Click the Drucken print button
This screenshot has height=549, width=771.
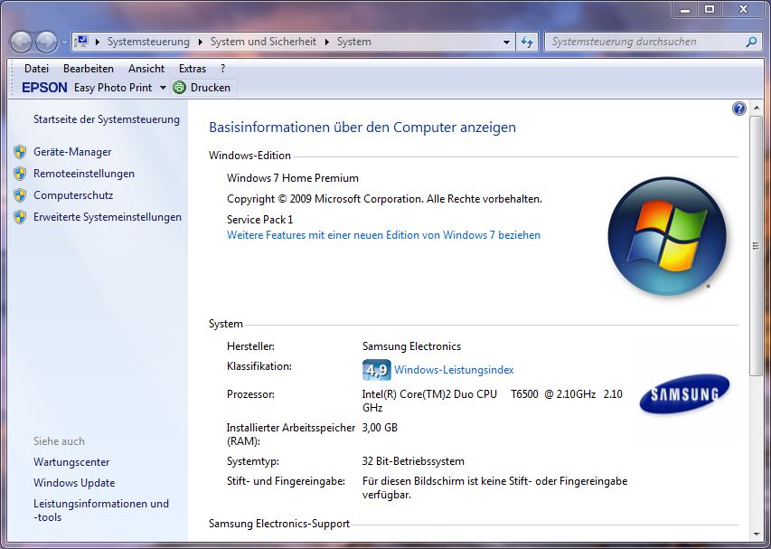[203, 88]
